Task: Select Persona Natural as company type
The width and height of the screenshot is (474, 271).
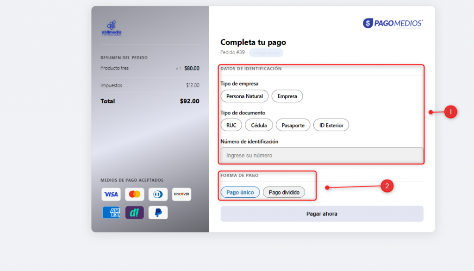Action: point(244,96)
